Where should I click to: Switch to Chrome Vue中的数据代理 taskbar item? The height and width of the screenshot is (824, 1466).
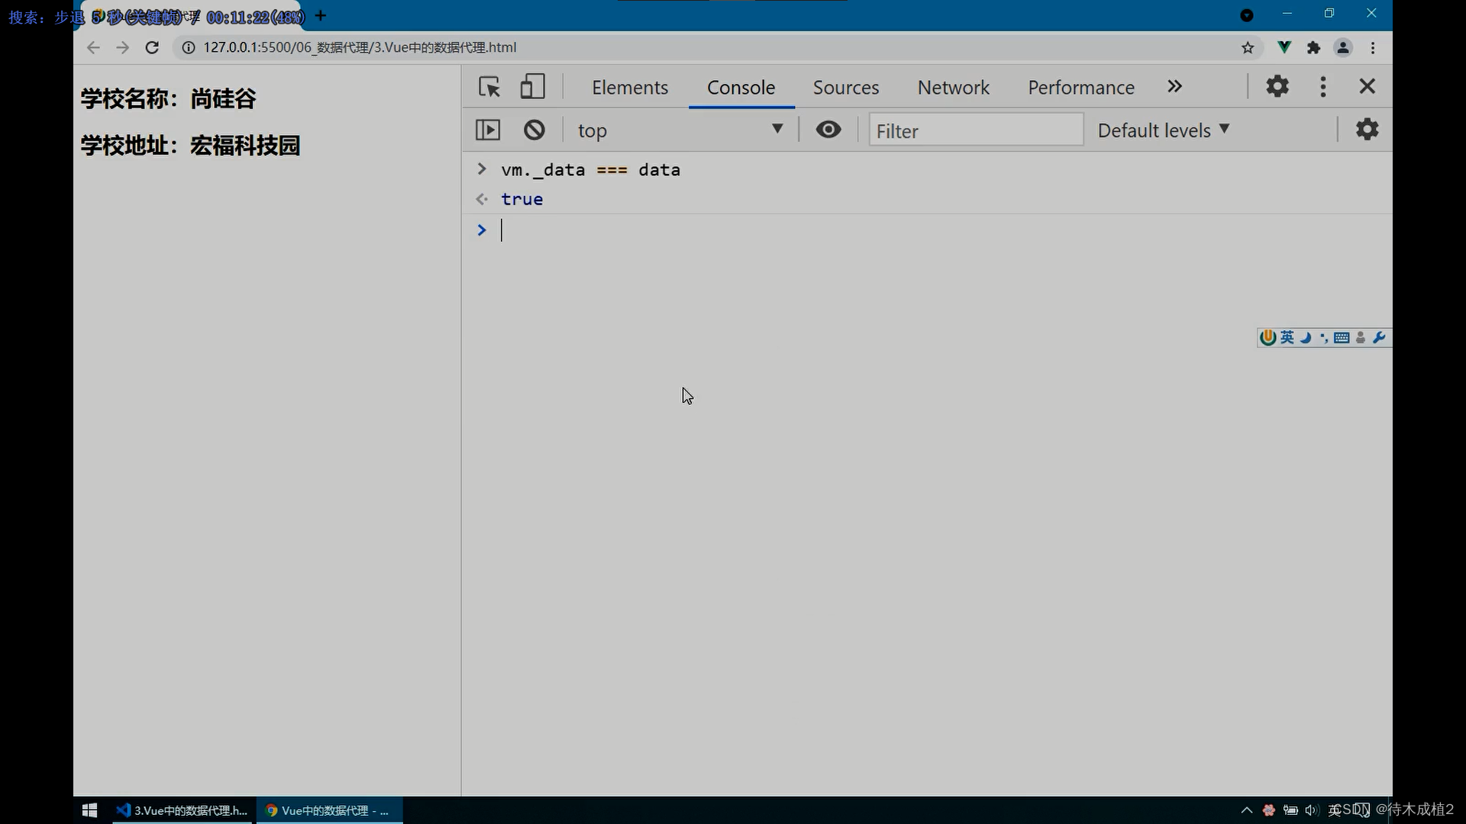[x=329, y=810]
